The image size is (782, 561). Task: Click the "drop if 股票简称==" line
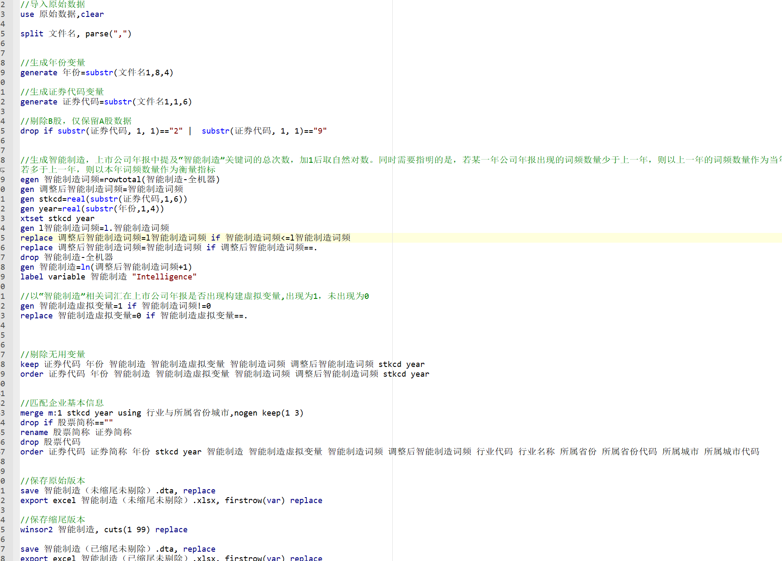click(67, 422)
